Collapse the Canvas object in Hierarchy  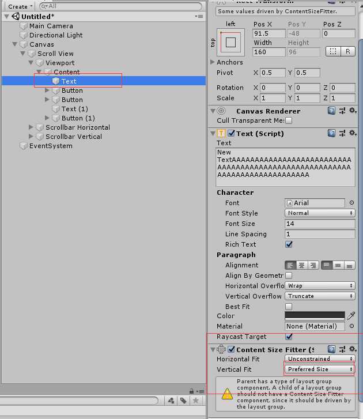click(15, 44)
